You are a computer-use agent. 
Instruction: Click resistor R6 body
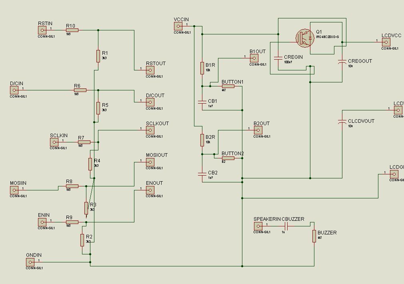coord(80,90)
